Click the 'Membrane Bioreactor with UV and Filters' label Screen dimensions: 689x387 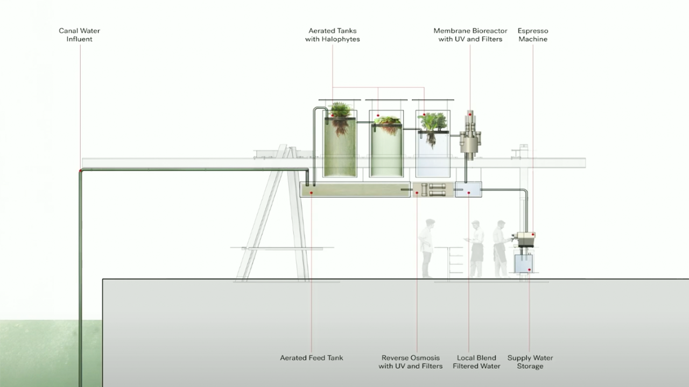pyautogui.click(x=470, y=35)
